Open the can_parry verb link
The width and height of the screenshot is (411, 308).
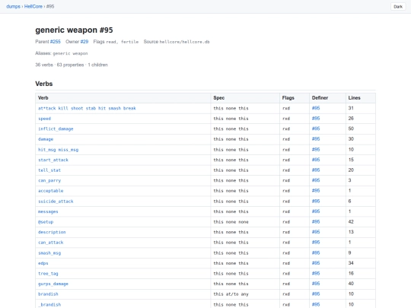tap(49, 180)
